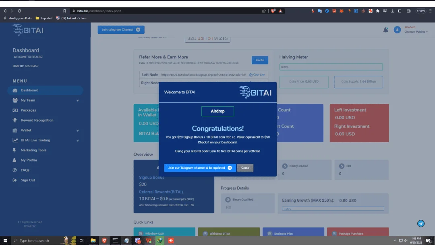Click the browser back arrow
The height and width of the screenshot is (246, 435).
click(5, 11)
